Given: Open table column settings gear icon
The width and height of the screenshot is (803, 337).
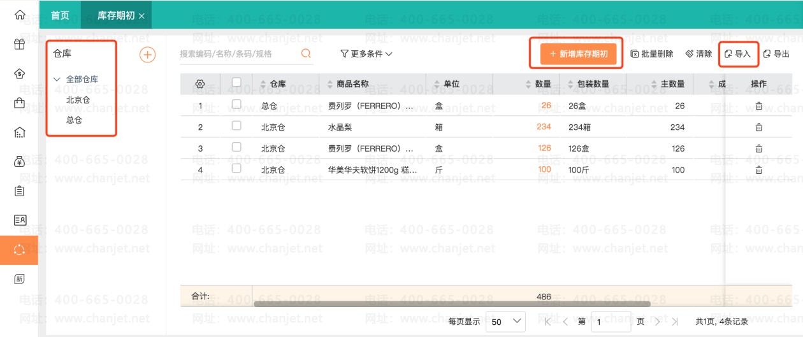Looking at the screenshot, I should [x=199, y=84].
